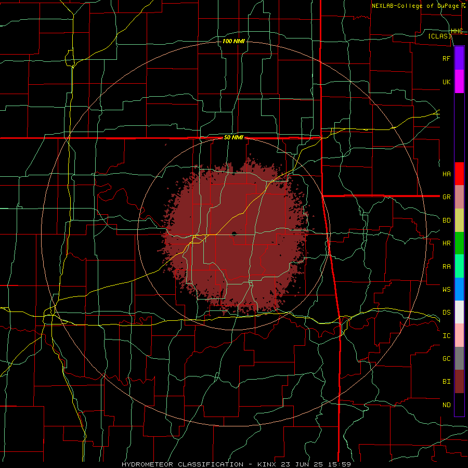Click the UK legend label
This screenshot has width=468, height=468.
pyautogui.click(x=446, y=82)
